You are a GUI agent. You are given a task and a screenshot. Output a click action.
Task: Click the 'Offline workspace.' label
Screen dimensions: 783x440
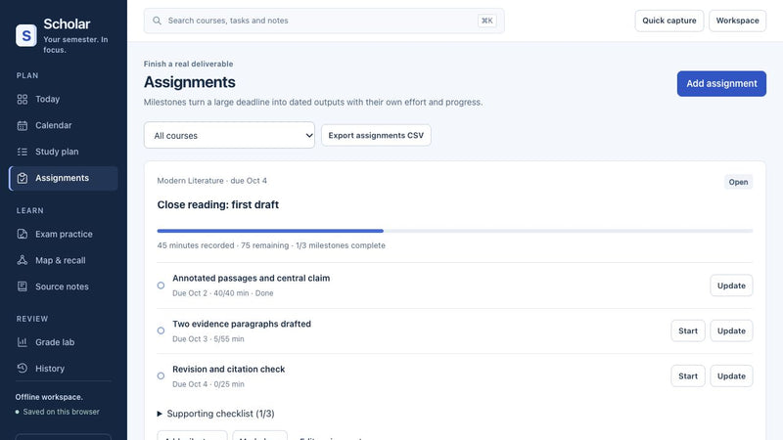click(49, 397)
